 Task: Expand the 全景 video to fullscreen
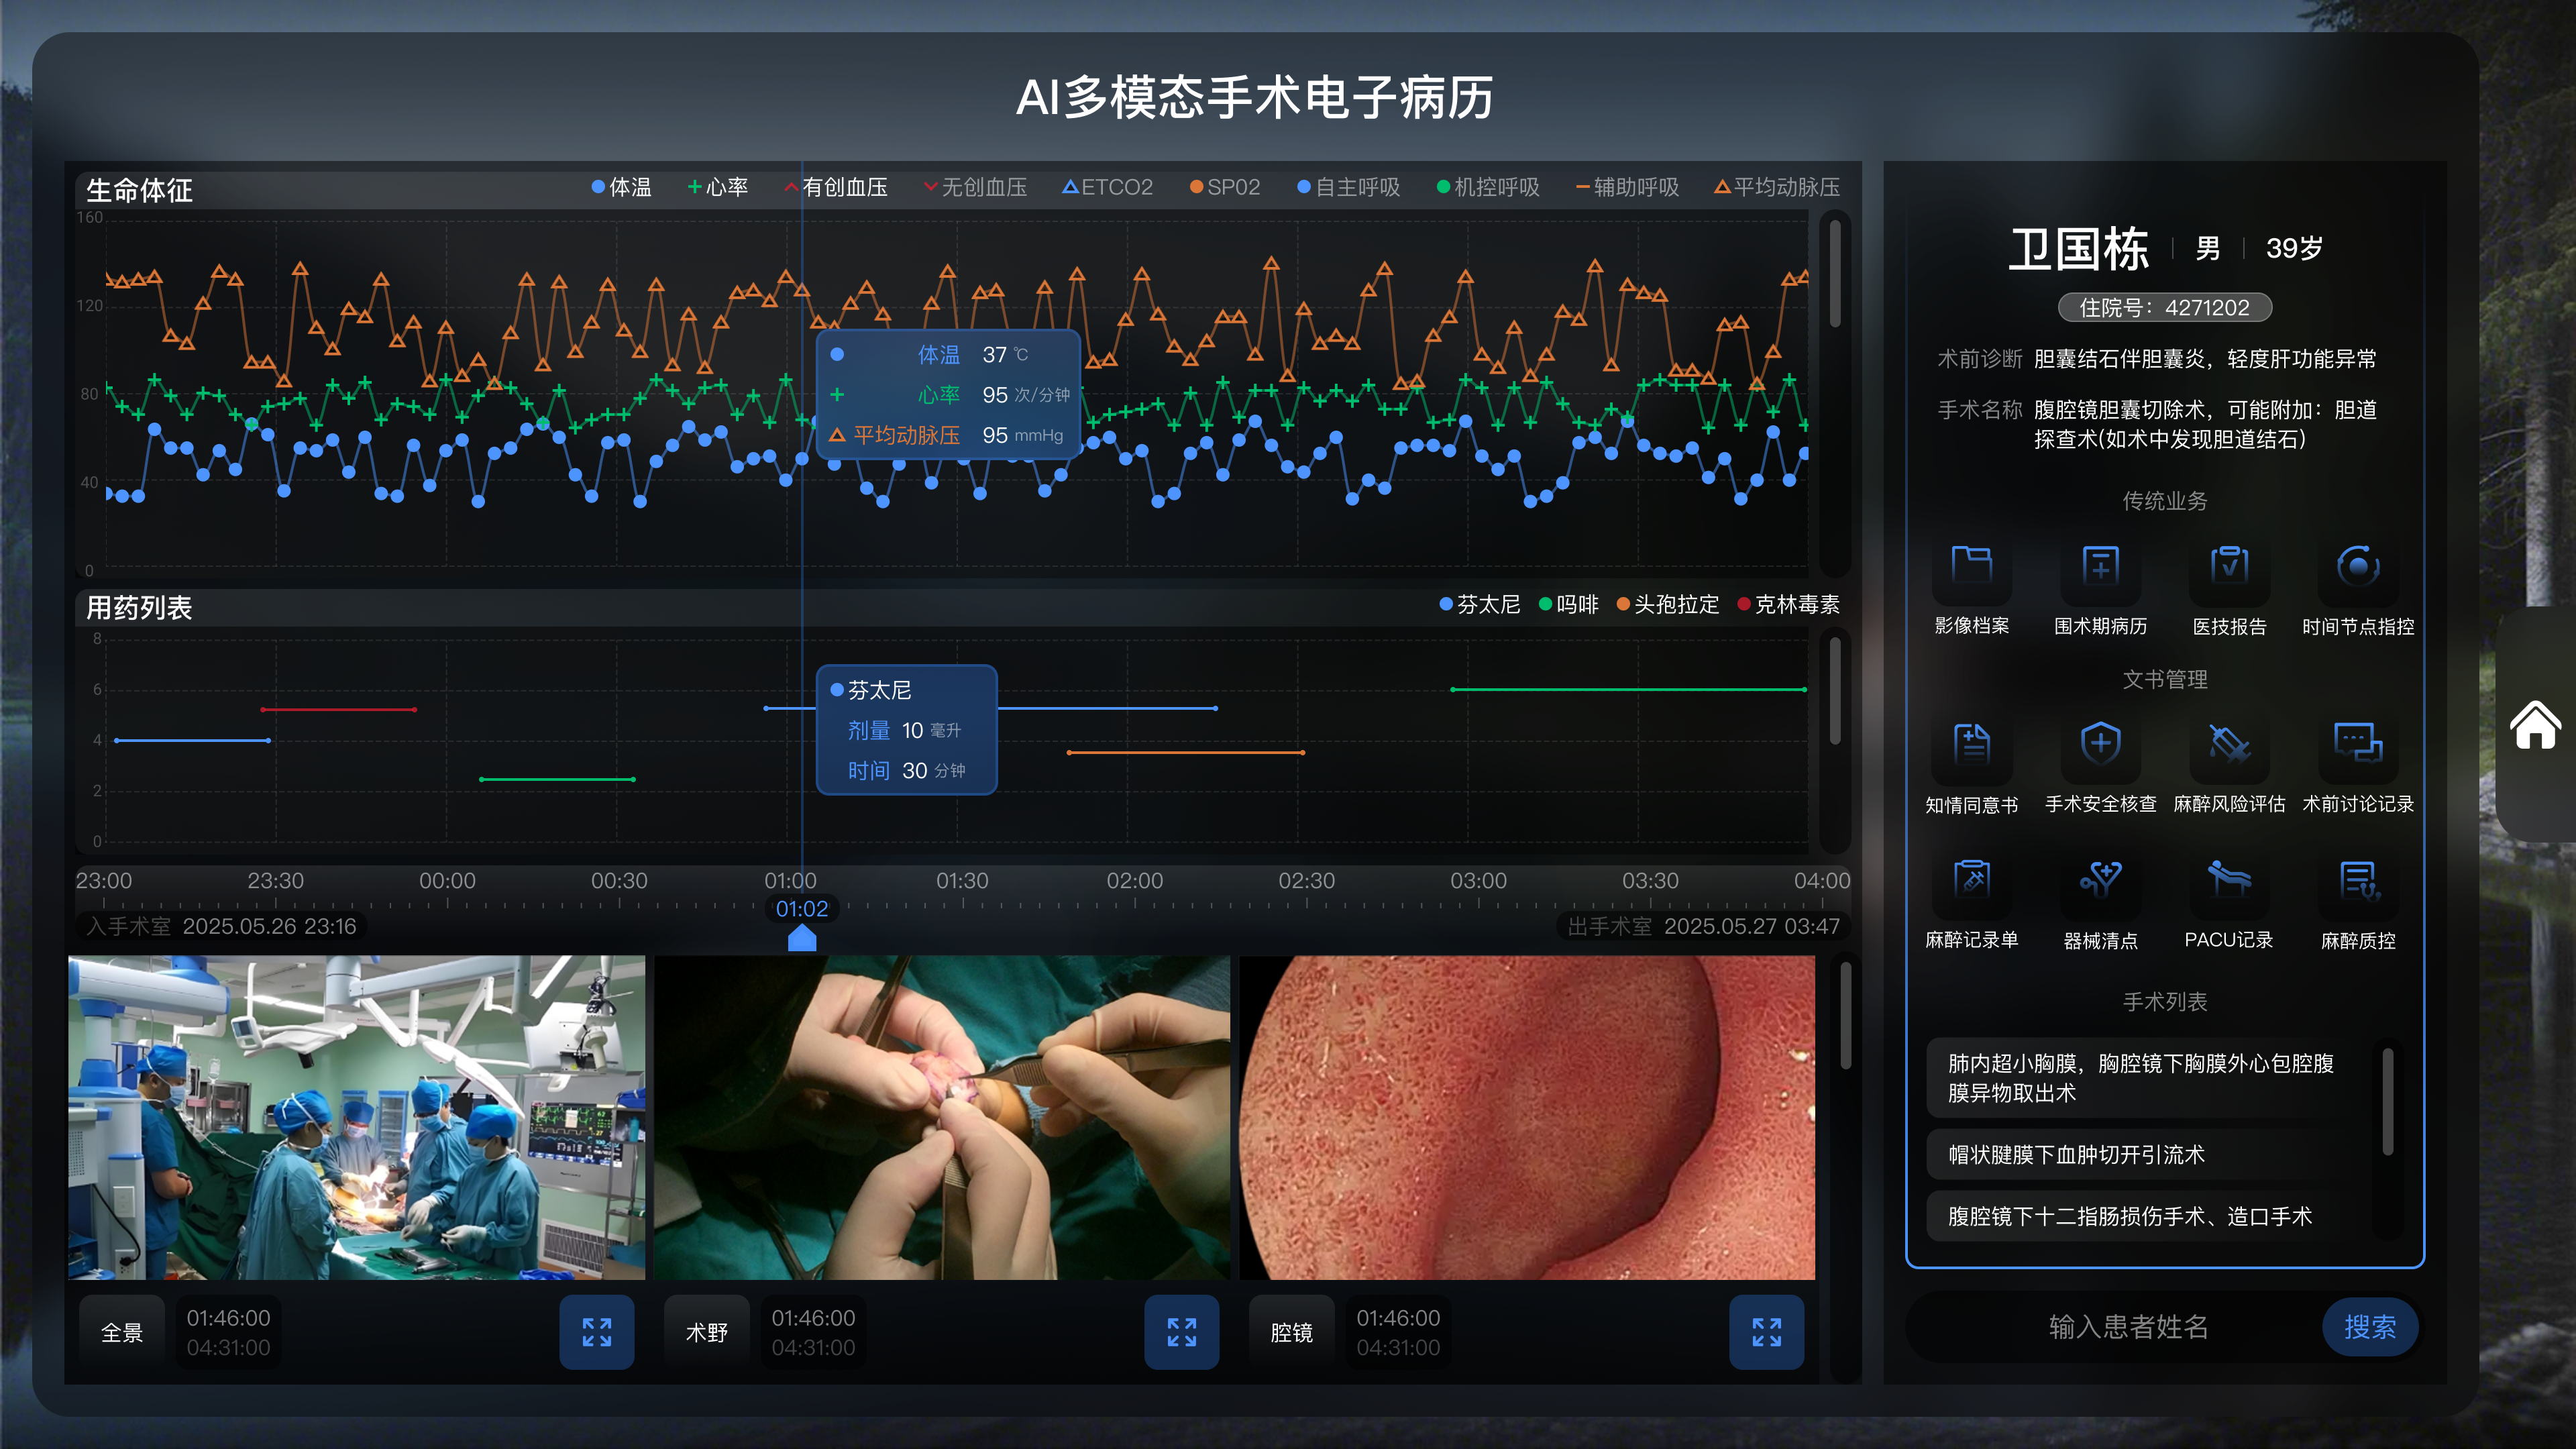click(x=597, y=1332)
